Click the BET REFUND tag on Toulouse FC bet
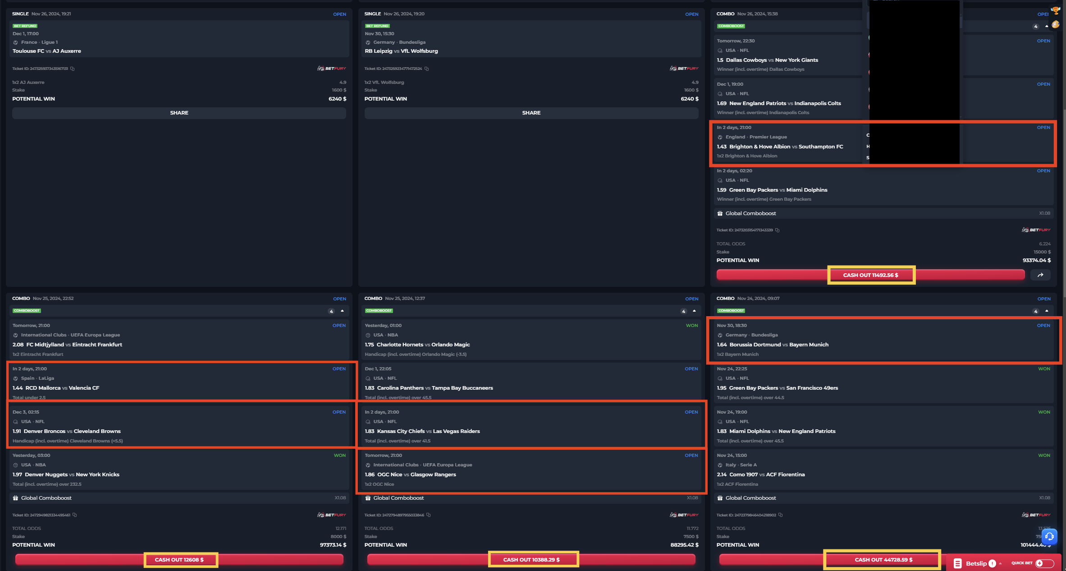Screen dimensions: 1066x571 point(25,26)
